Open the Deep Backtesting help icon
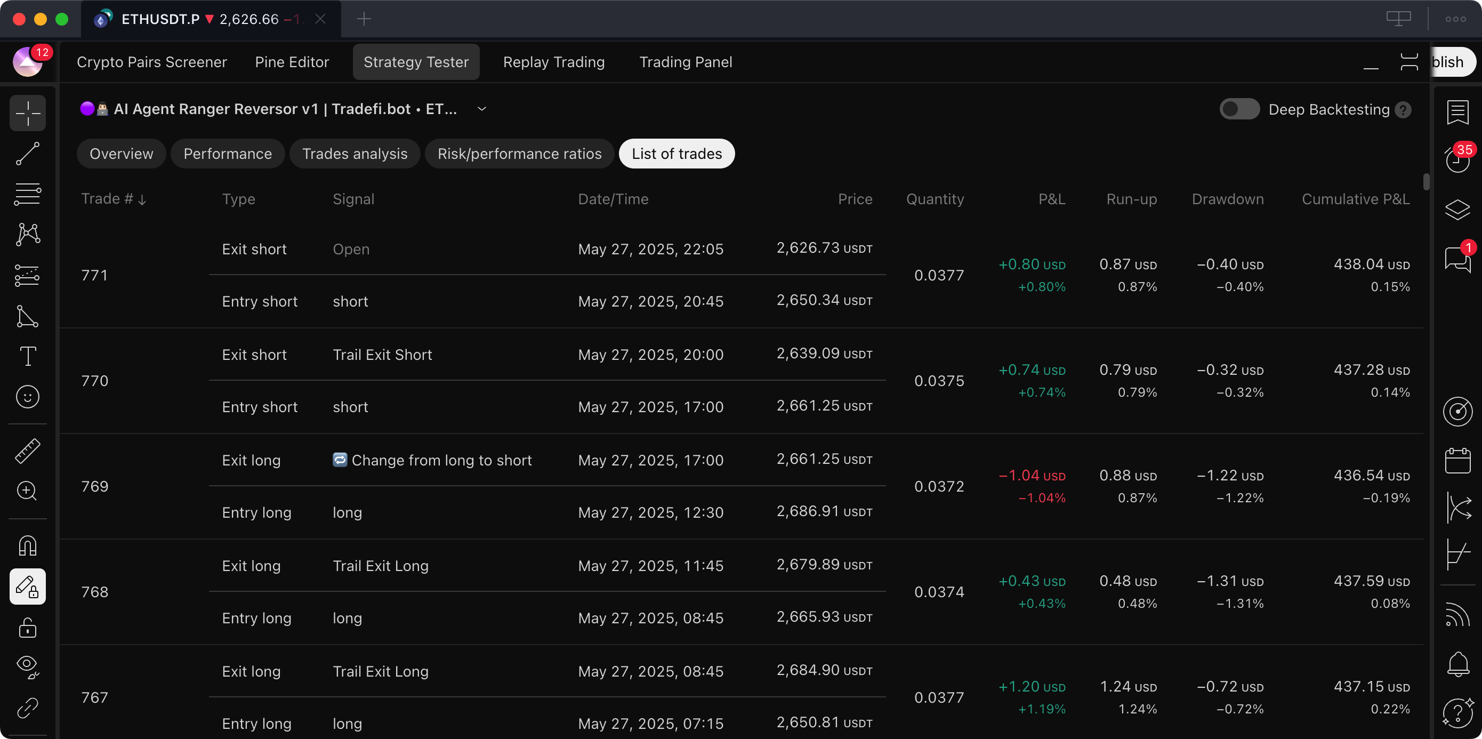The height and width of the screenshot is (739, 1482). click(x=1403, y=110)
